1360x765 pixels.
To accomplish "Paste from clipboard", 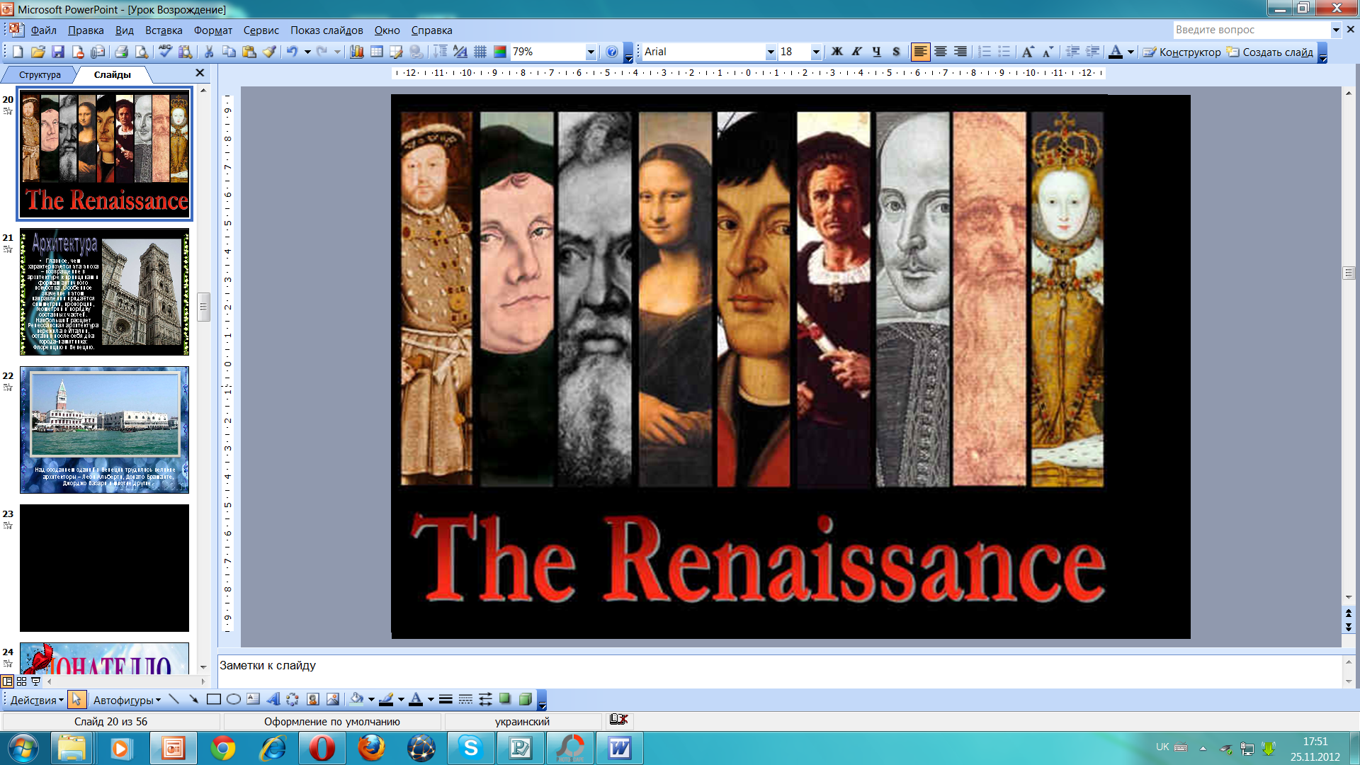I will point(249,52).
